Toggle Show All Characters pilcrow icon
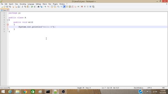Screen dimensions: 168x94 (x=61, y=7)
